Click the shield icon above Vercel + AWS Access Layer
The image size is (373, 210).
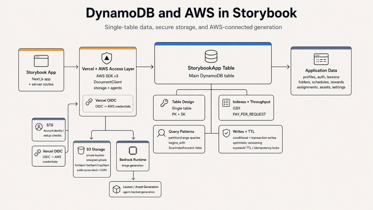coord(106,58)
